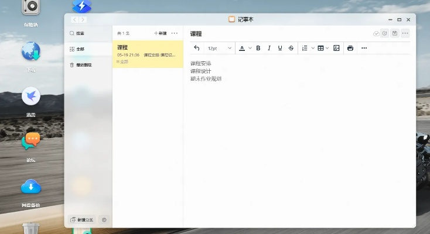
Task: Click the 新建 button to add note
Action: (161, 33)
